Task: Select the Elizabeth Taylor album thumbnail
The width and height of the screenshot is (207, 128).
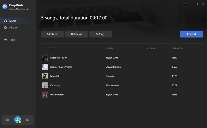Action: (x=45, y=58)
